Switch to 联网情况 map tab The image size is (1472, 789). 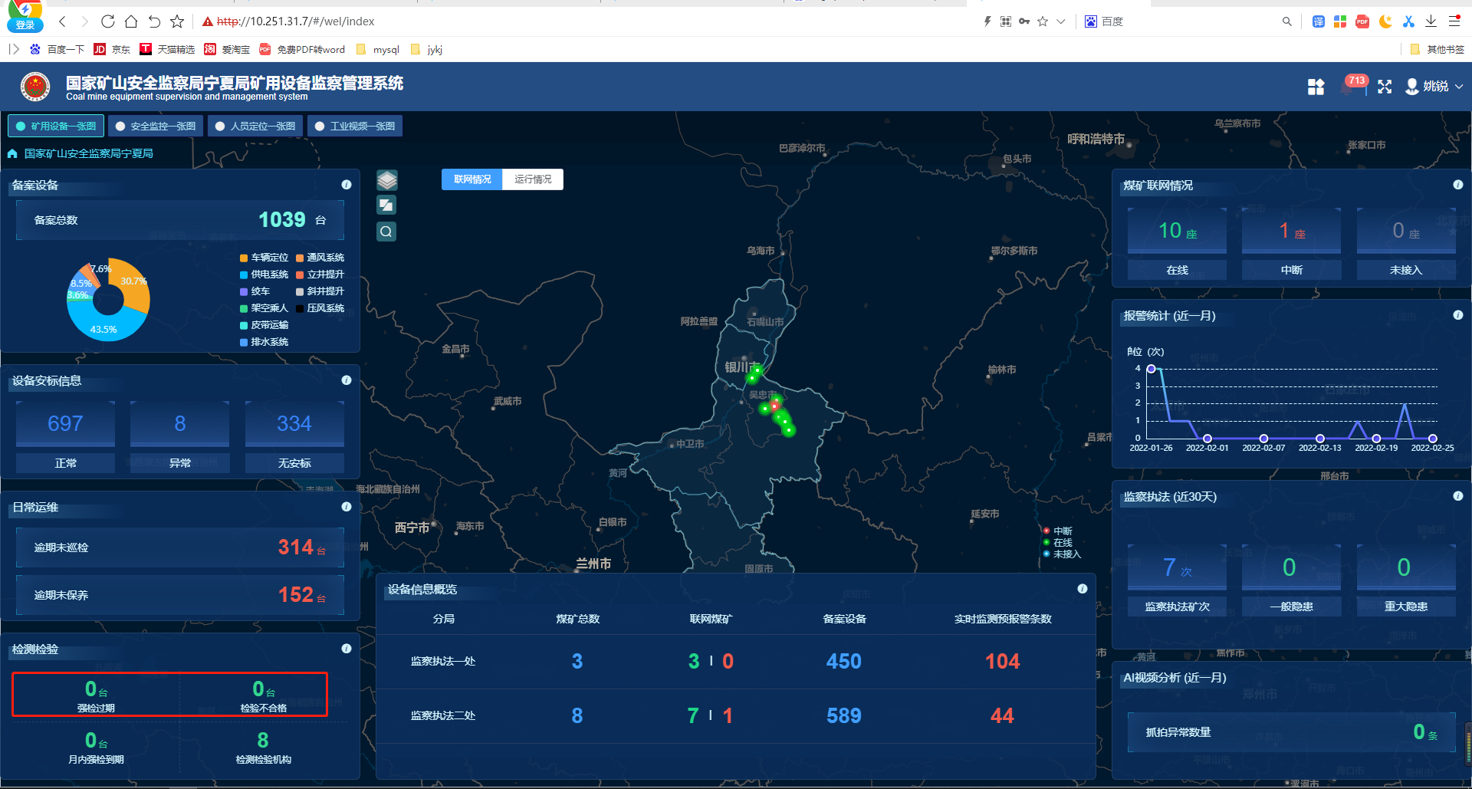tap(472, 179)
